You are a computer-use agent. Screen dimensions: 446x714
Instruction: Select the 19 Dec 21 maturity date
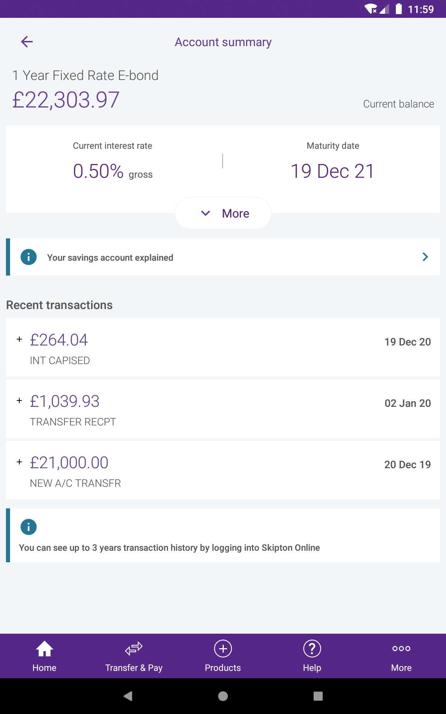[332, 171]
